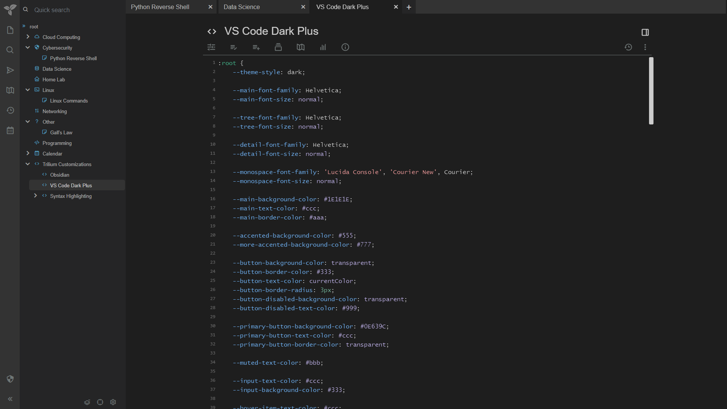Open the note revisions history icon
This screenshot has height=409, width=727.
point(628,47)
